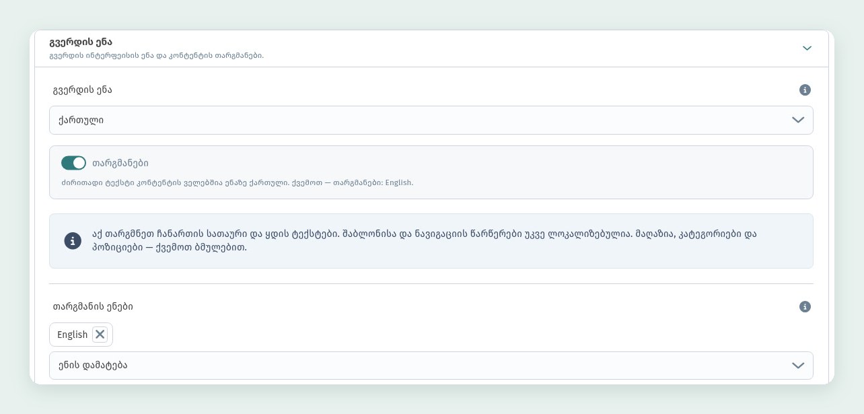864x414 pixels.
Task: Click the გვერდის ინტერფეისის ენა subtitle text
Action: tap(157, 55)
